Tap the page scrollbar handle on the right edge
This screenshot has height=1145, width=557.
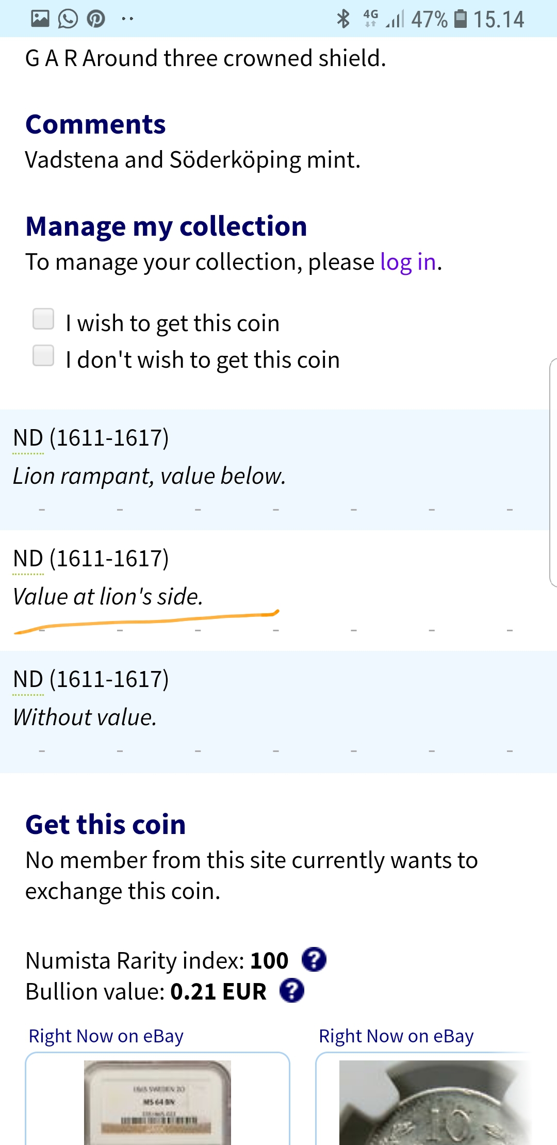(x=553, y=472)
